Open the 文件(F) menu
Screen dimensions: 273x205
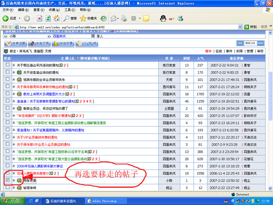(8, 10)
